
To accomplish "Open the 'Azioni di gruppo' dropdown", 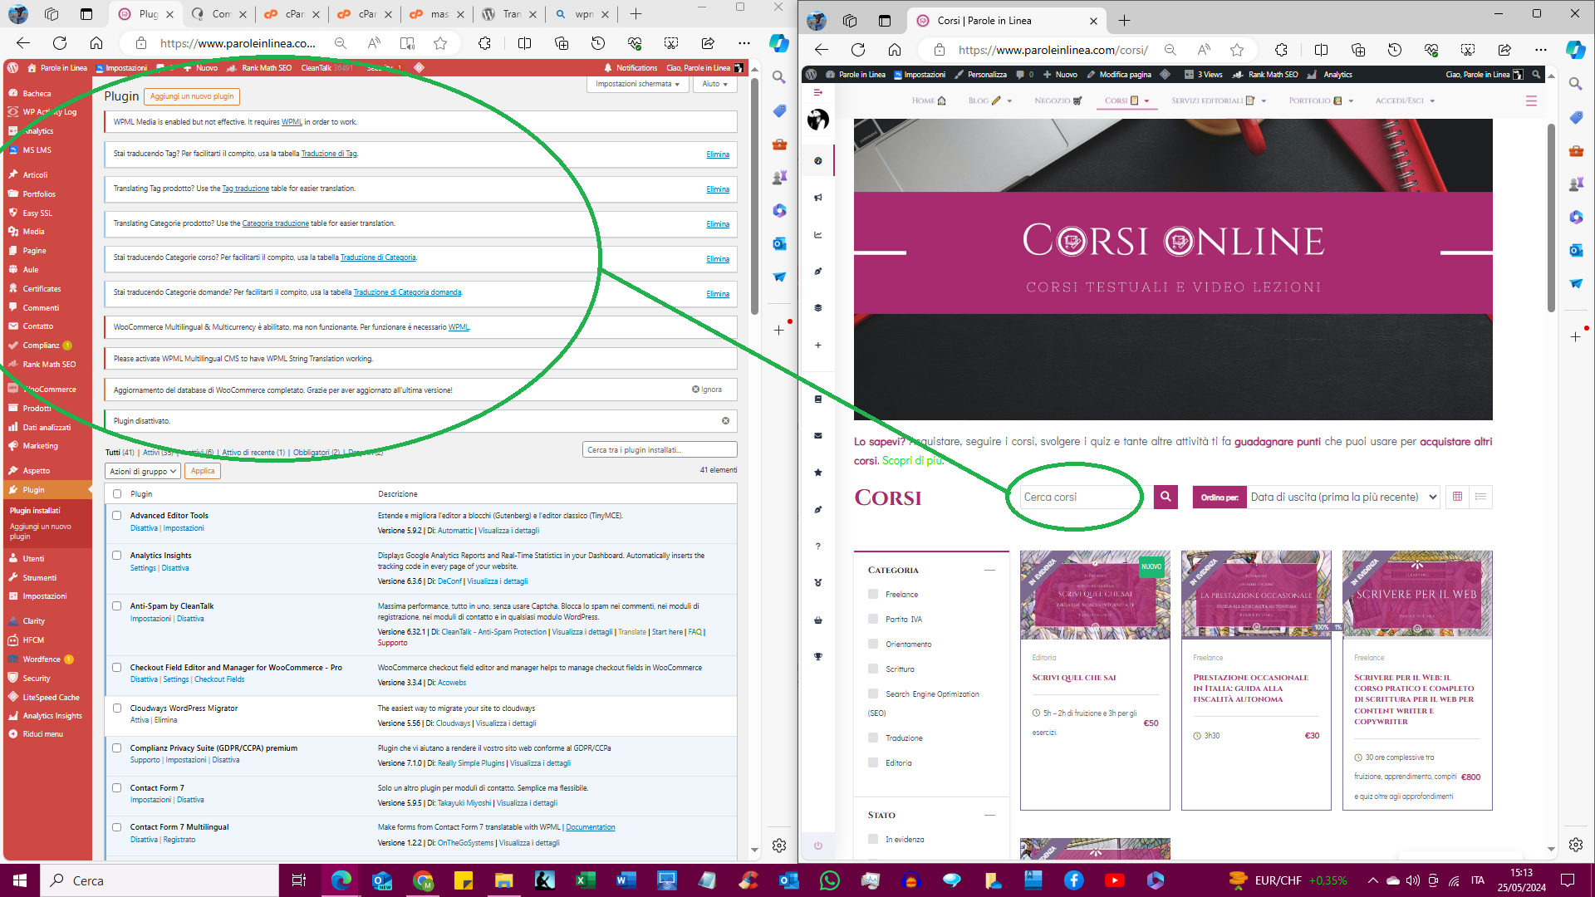I will coord(143,471).
